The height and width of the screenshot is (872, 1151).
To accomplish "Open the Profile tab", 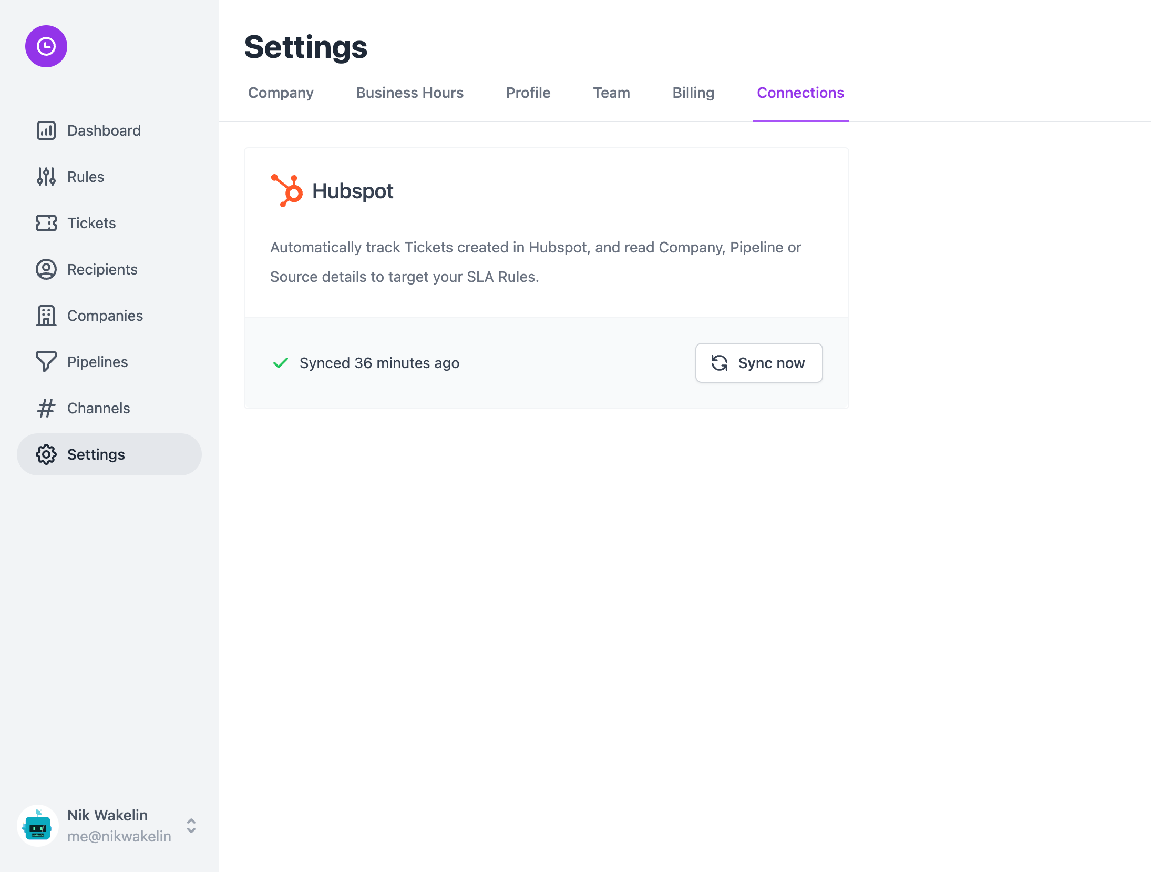I will click(x=528, y=93).
